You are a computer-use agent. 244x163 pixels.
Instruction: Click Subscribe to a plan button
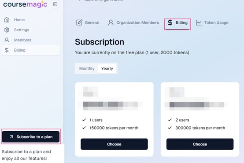[x=31, y=137]
